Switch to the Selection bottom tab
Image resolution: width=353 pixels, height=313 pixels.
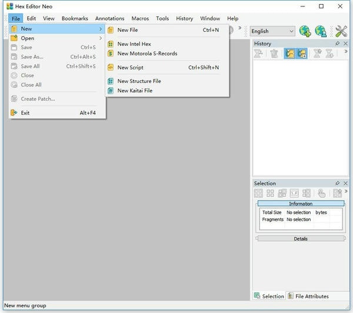(x=269, y=296)
